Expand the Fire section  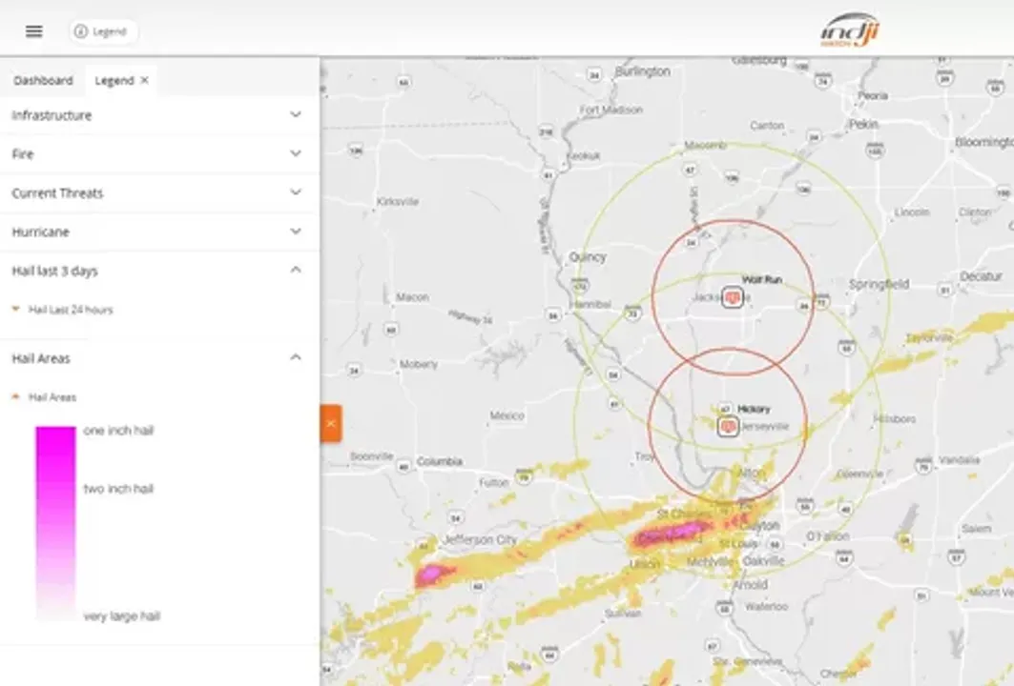click(296, 153)
